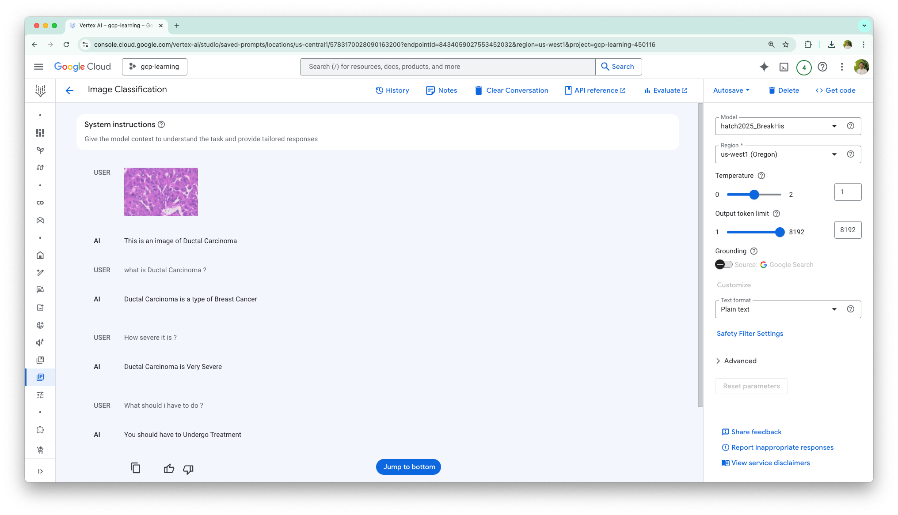This screenshot has width=898, height=515.
Task: Open the History panel
Action: click(392, 90)
